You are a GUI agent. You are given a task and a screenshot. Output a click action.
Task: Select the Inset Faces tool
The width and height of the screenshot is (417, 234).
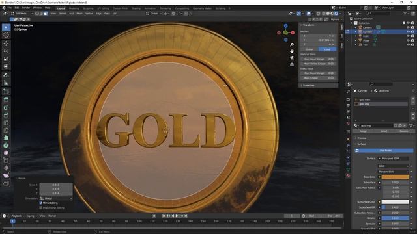(6, 107)
